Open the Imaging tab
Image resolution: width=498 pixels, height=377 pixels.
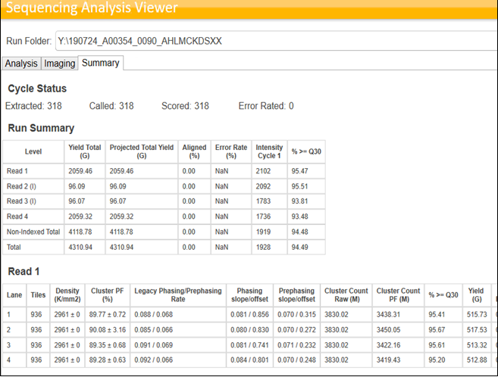(x=60, y=64)
